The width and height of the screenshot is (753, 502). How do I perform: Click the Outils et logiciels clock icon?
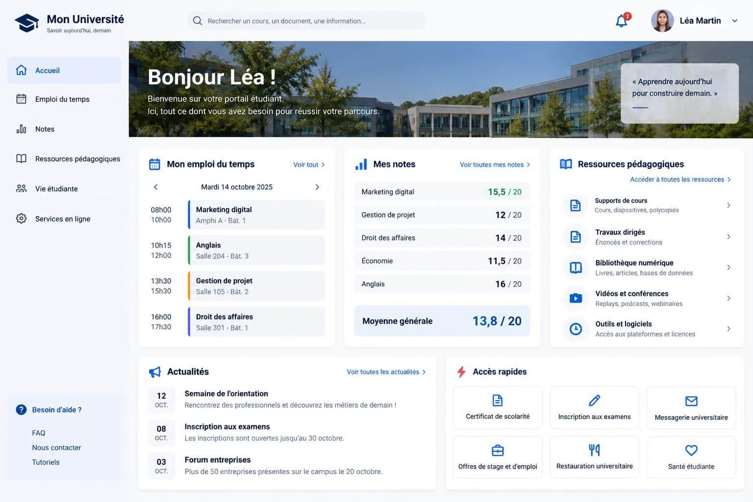tap(576, 329)
